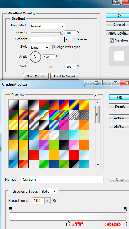Enable the Reverse checkbox
This screenshot has width=129, height=229.
(73, 39)
